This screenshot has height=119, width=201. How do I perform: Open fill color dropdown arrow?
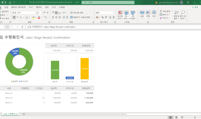[36, 17]
